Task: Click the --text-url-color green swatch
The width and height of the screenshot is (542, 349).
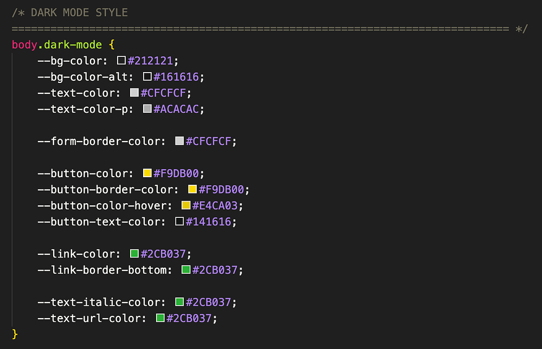Action: (x=160, y=318)
